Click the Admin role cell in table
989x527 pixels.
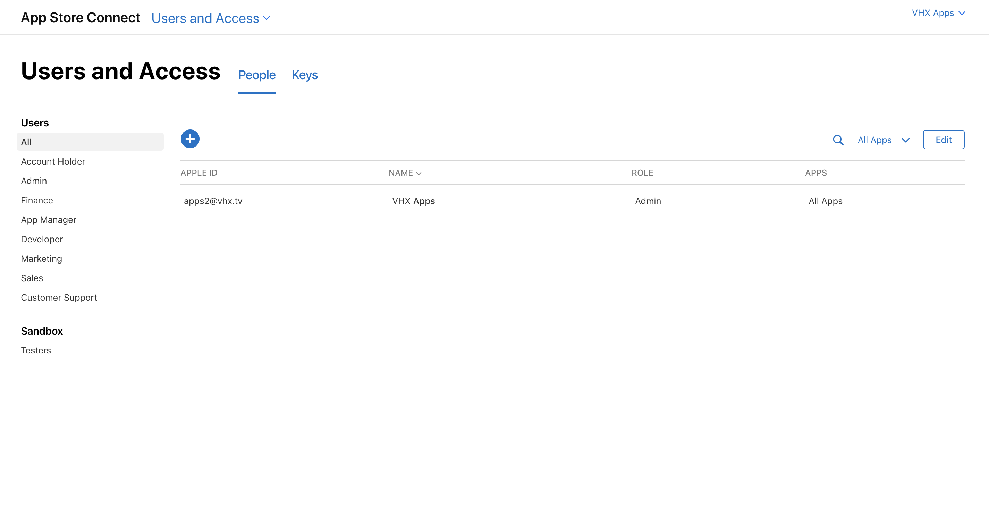pyautogui.click(x=648, y=201)
